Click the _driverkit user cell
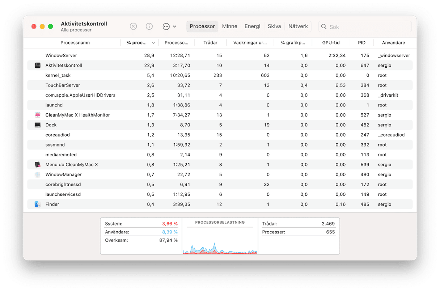The height and width of the screenshot is (291, 440). click(388, 95)
